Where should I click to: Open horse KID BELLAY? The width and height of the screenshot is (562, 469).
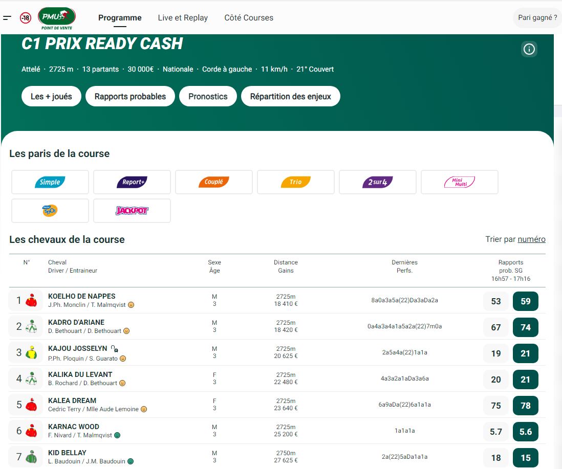coord(68,453)
